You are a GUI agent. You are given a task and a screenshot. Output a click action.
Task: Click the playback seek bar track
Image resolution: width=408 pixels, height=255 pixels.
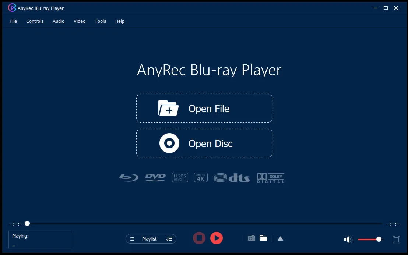click(204, 224)
